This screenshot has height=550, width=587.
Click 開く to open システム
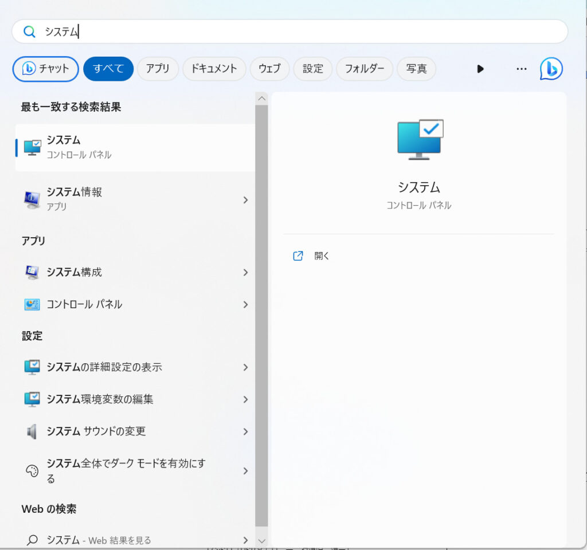[x=322, y=256]
